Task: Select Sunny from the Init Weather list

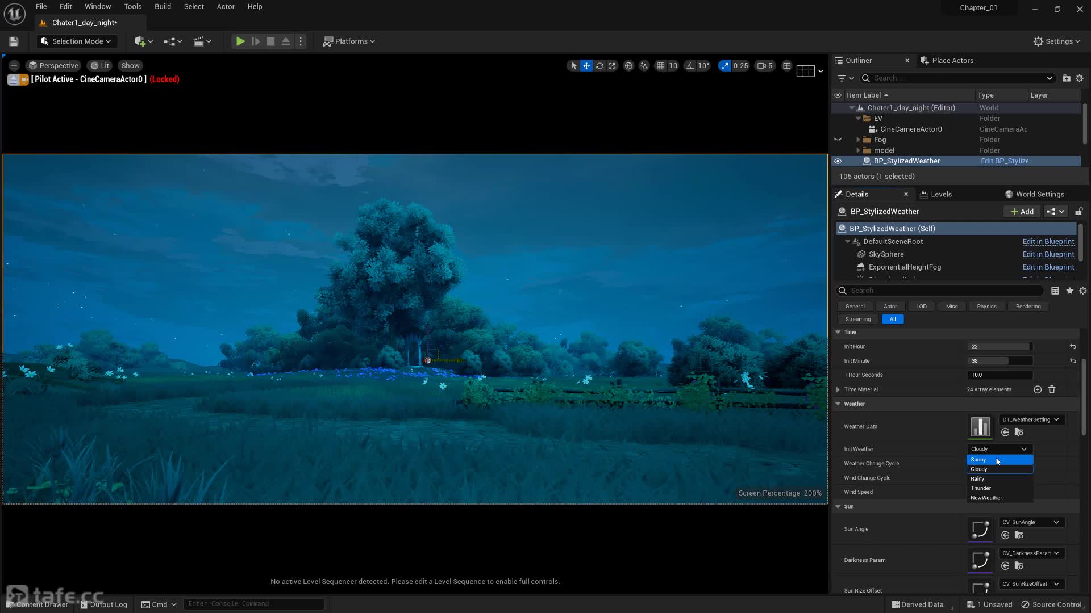Action: tap(1000, 460)
